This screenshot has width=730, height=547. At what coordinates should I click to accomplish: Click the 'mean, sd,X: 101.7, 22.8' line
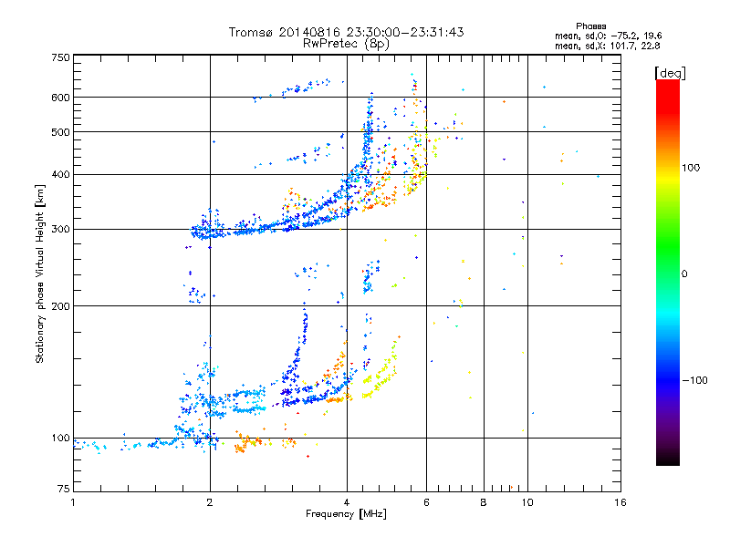(x=607, y=46)
